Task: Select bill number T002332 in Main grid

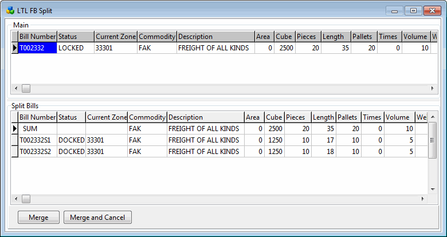Action: 37,48
